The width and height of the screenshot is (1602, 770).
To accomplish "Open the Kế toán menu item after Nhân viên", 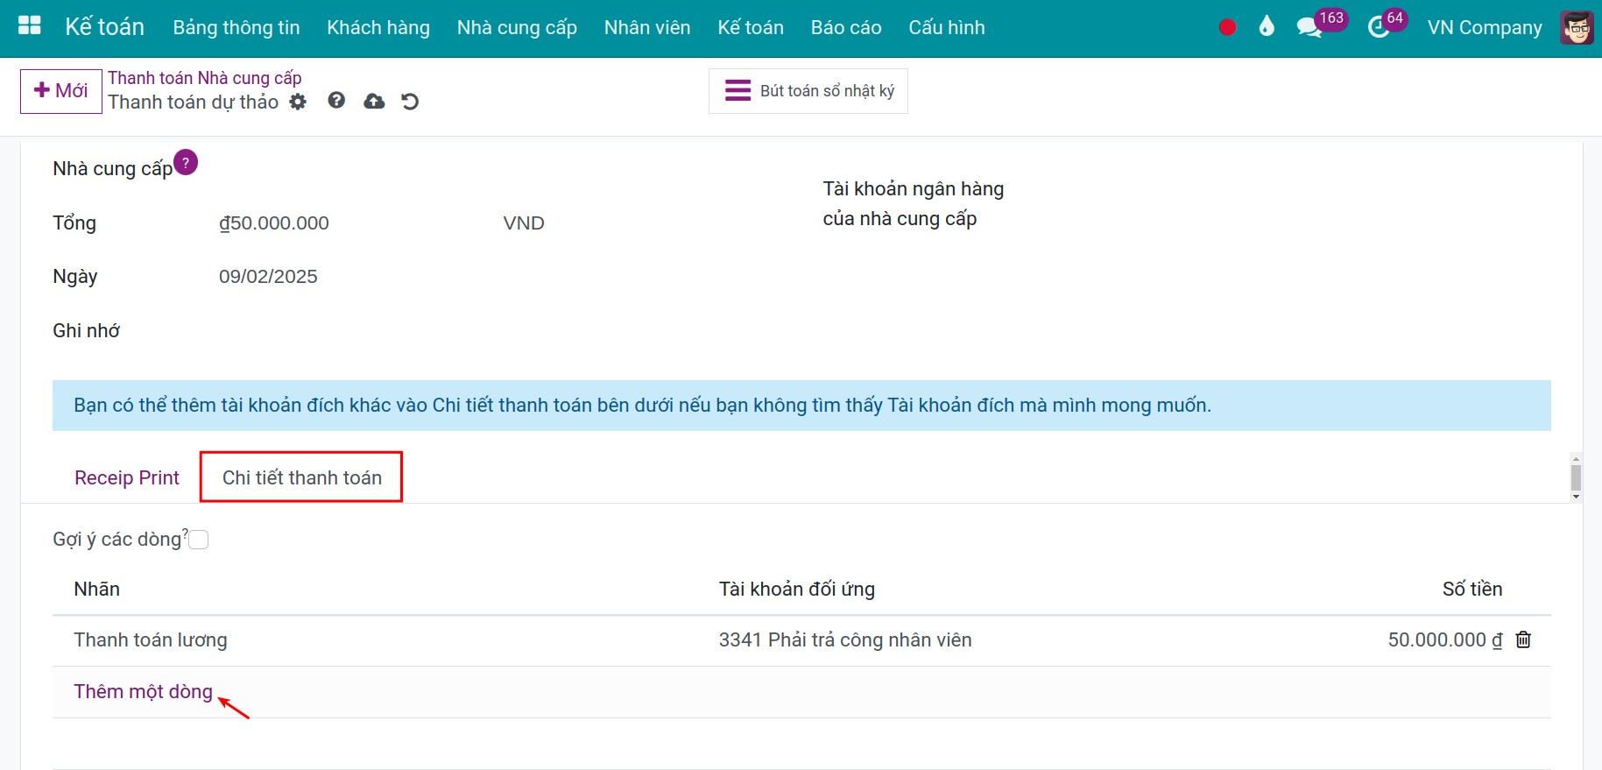I will (x=751, y=28).
